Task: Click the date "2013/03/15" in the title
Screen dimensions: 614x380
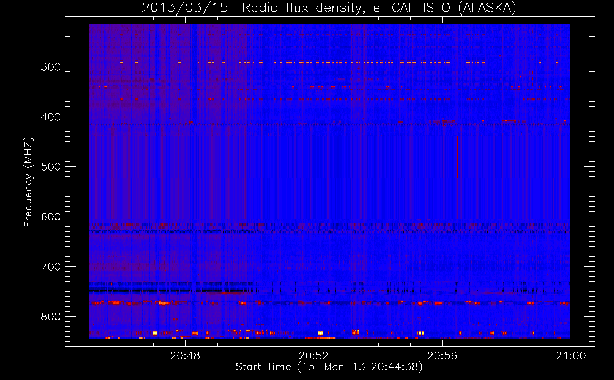Action: [185, 8]
